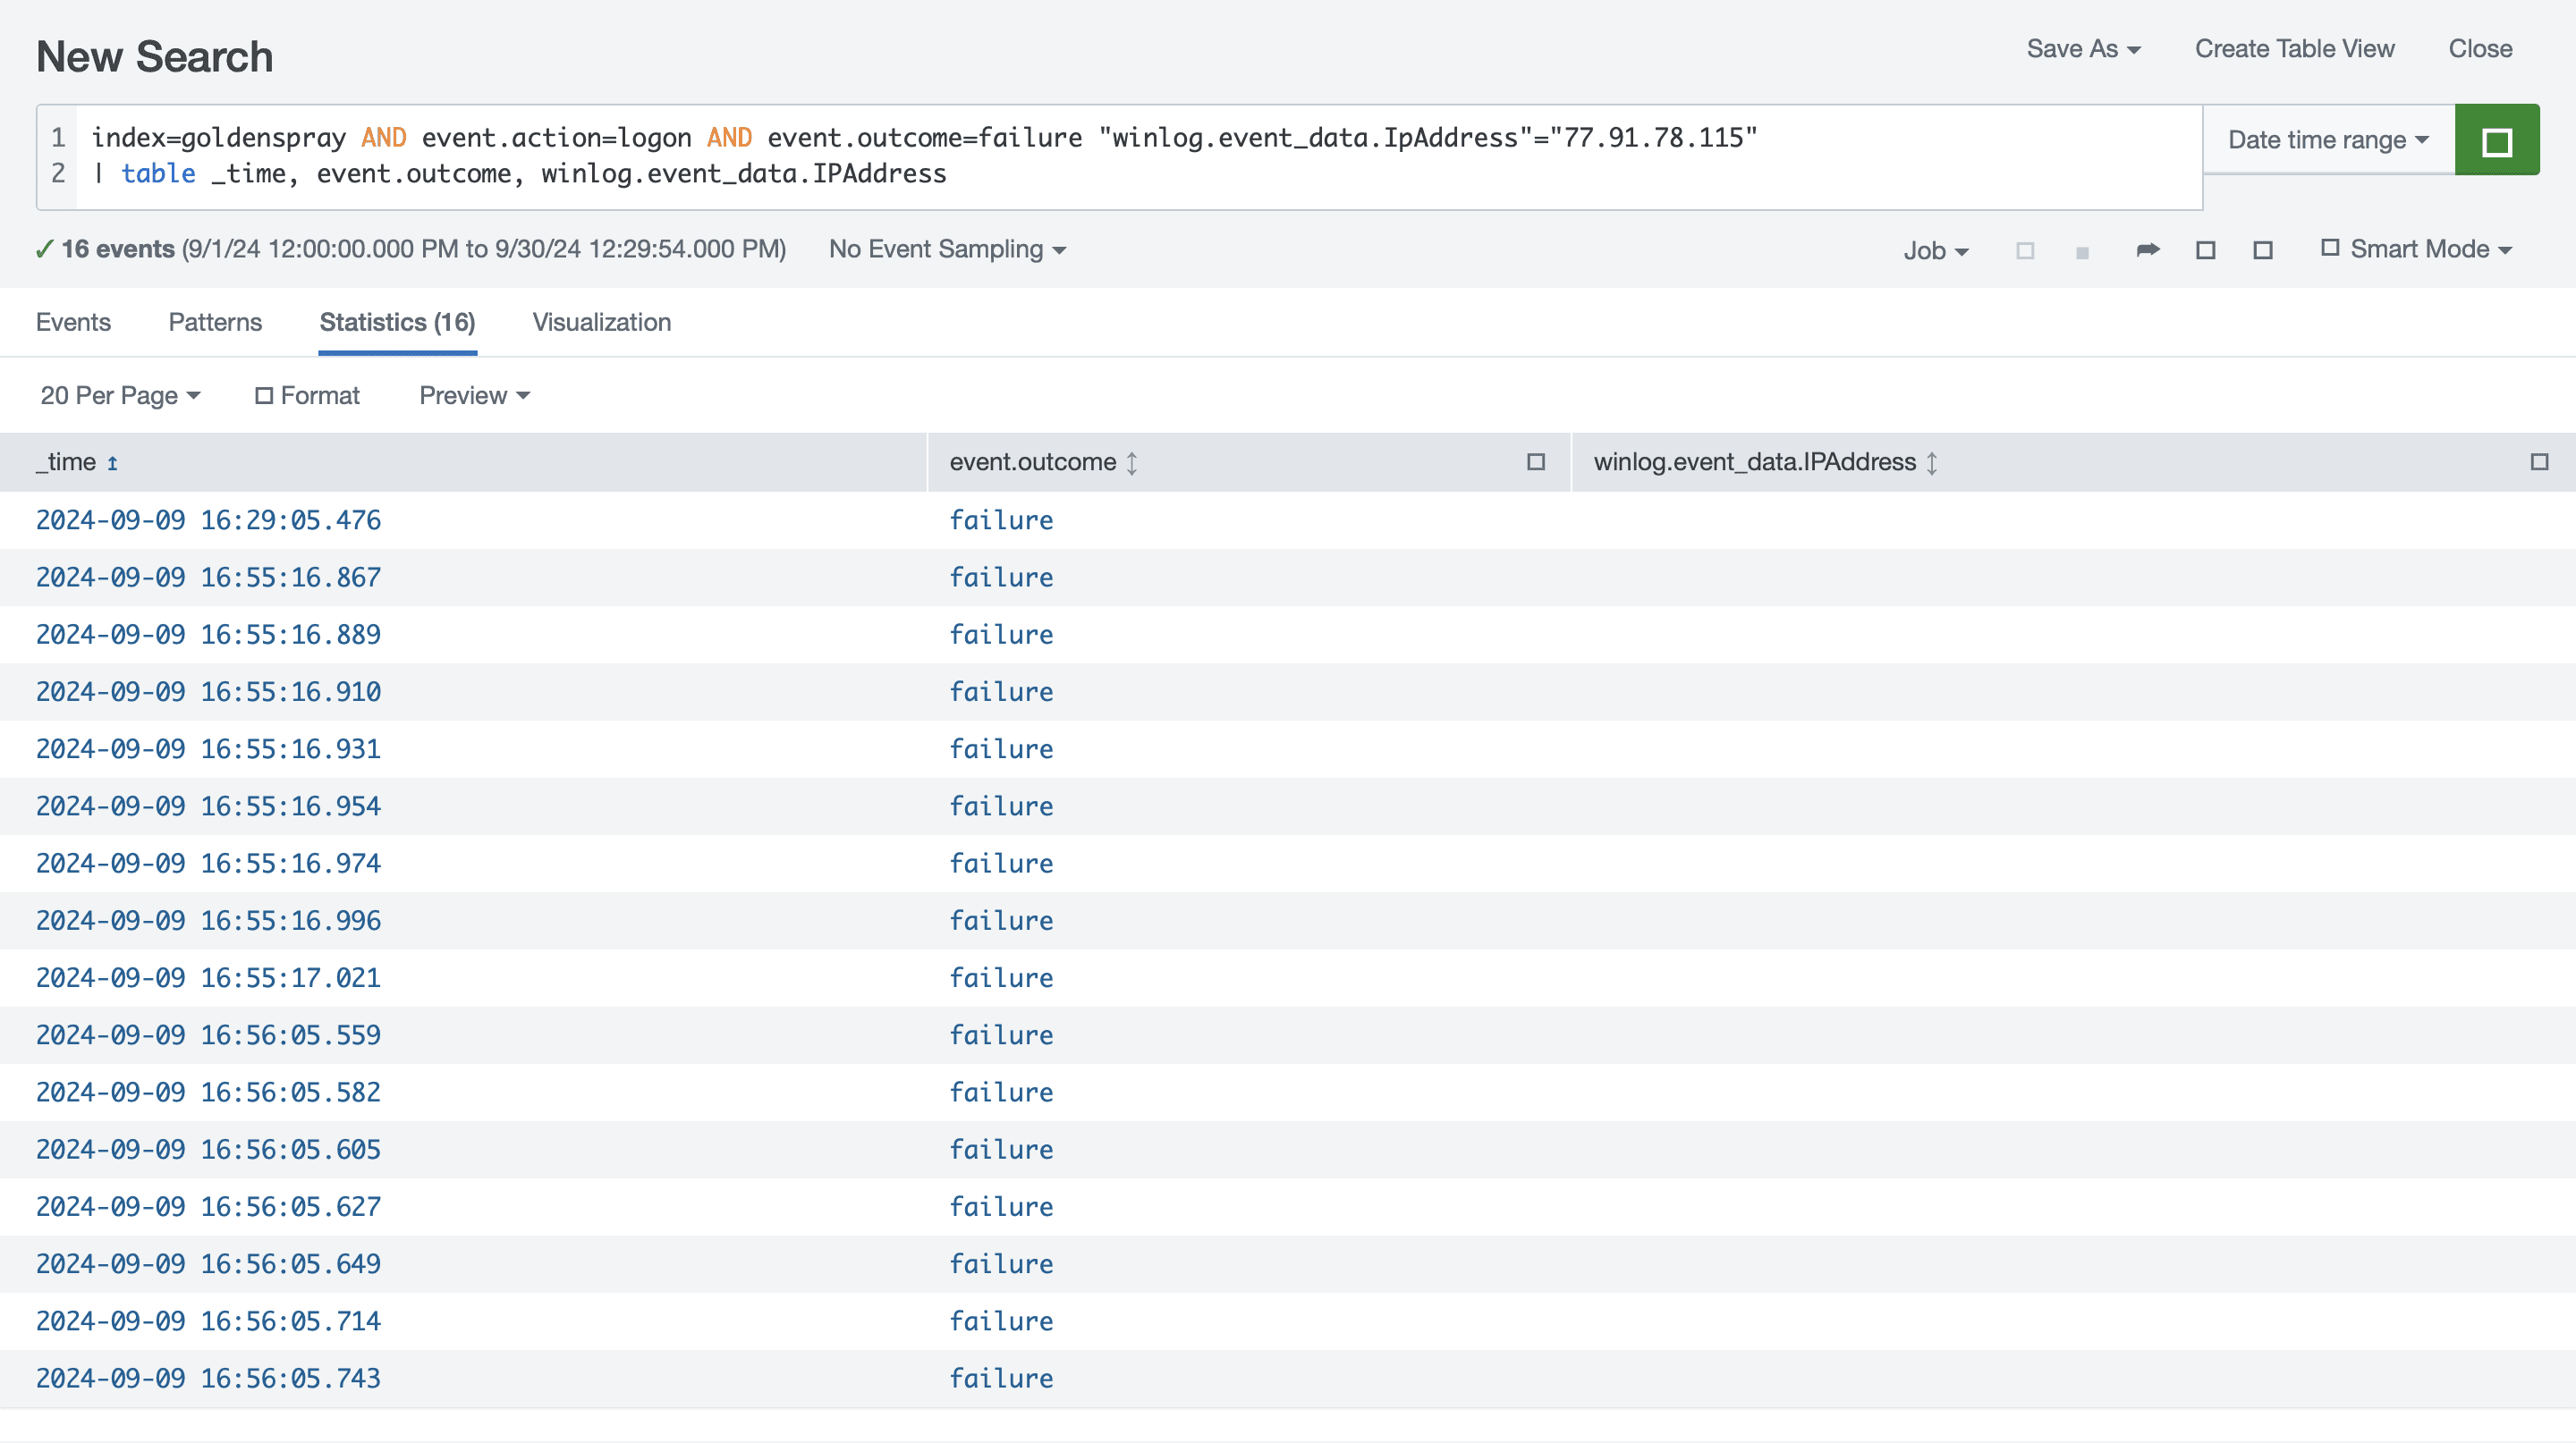
Task: Open 20 Per Page dropdown
Action: (x=120, y=396)
